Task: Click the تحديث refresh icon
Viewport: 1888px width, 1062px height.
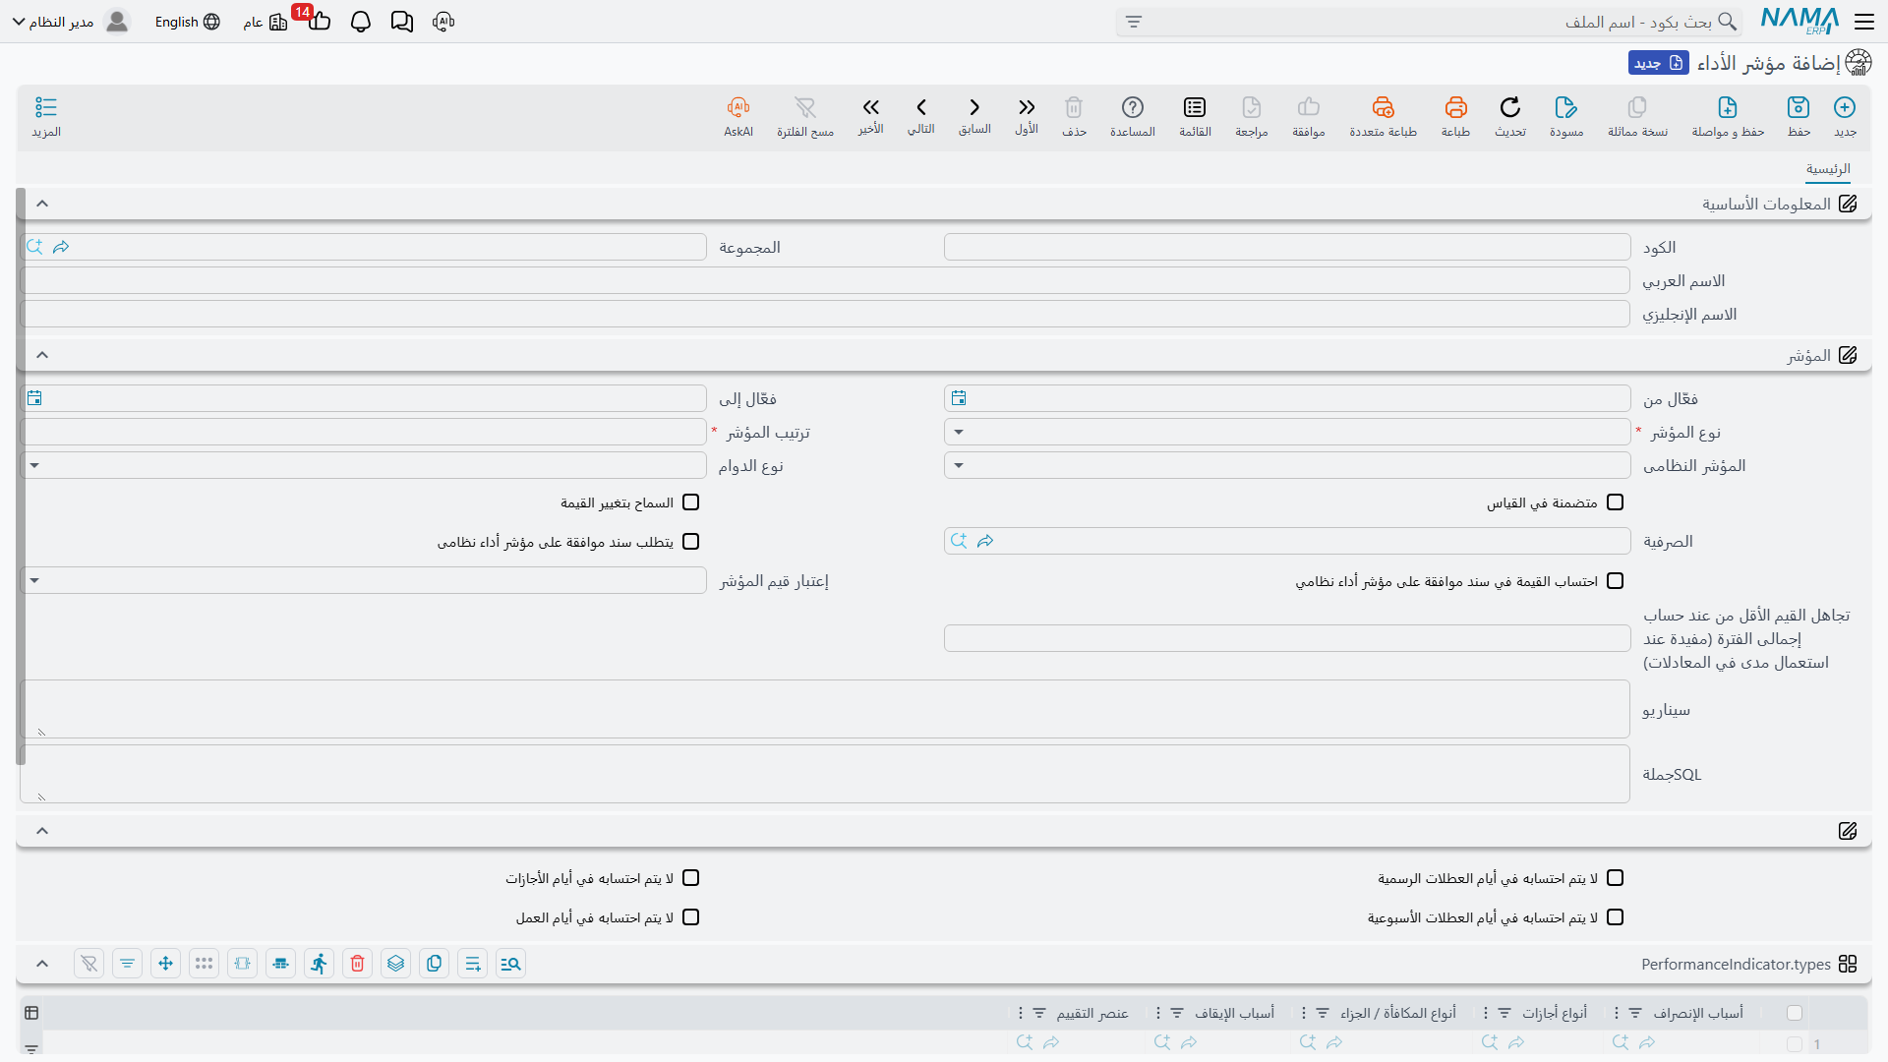Action: [1510, 107]
